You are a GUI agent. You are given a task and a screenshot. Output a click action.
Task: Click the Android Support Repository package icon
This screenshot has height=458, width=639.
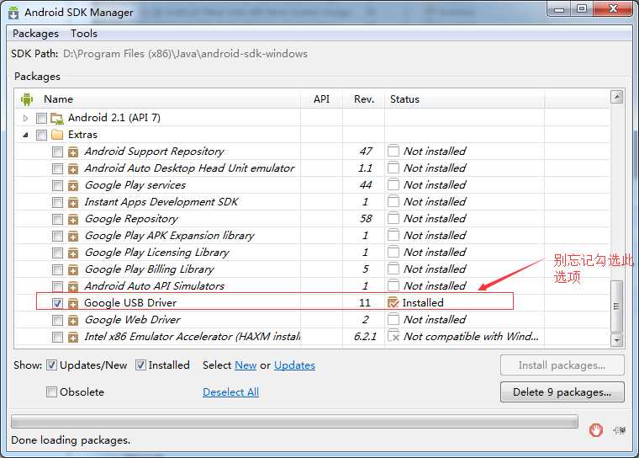[x=73, y=152]
